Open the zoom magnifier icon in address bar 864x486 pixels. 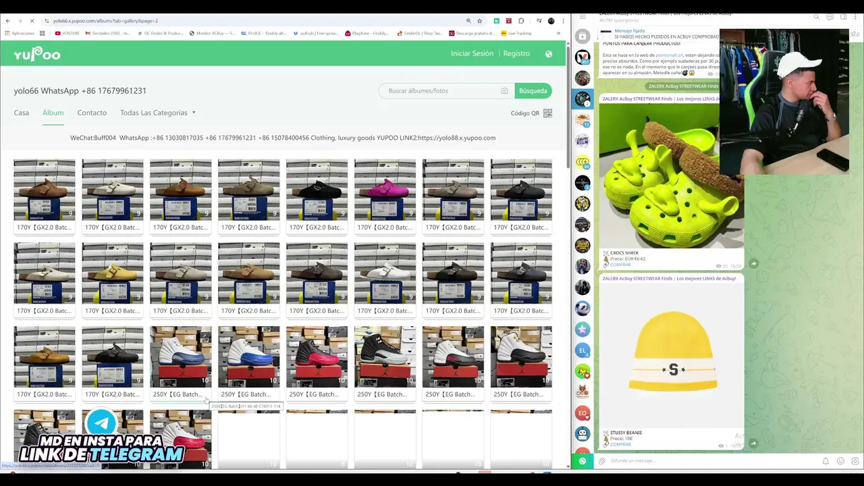click(x=468, y=21)
